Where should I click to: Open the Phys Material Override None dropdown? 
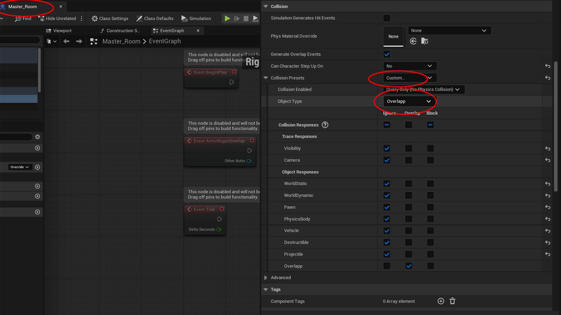pyautogui.click(x=449, y=31)
